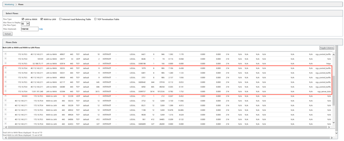Enable TCP Termination Table checkbox

(95, 19)
